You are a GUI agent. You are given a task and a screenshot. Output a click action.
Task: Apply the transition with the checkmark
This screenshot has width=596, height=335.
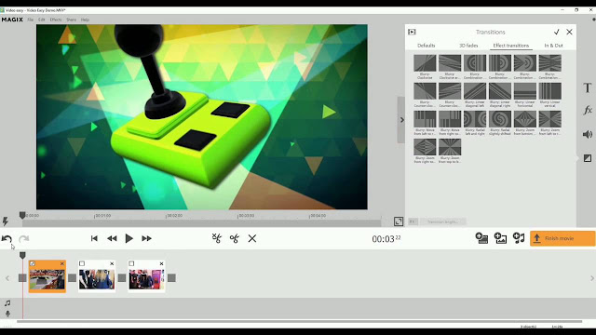[557, 32]
